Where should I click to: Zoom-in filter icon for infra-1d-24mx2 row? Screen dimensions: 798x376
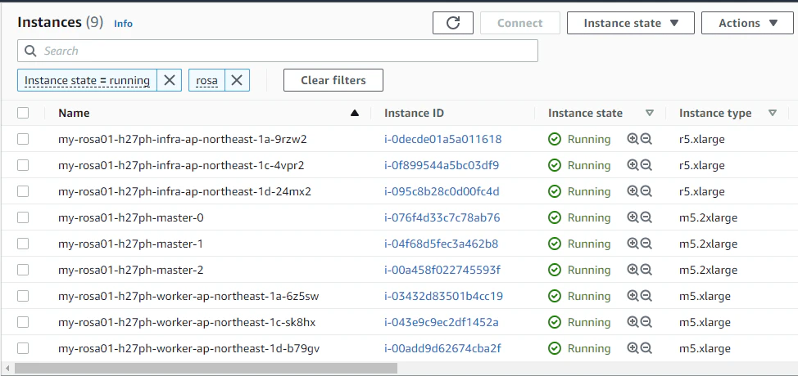(633, 191)
